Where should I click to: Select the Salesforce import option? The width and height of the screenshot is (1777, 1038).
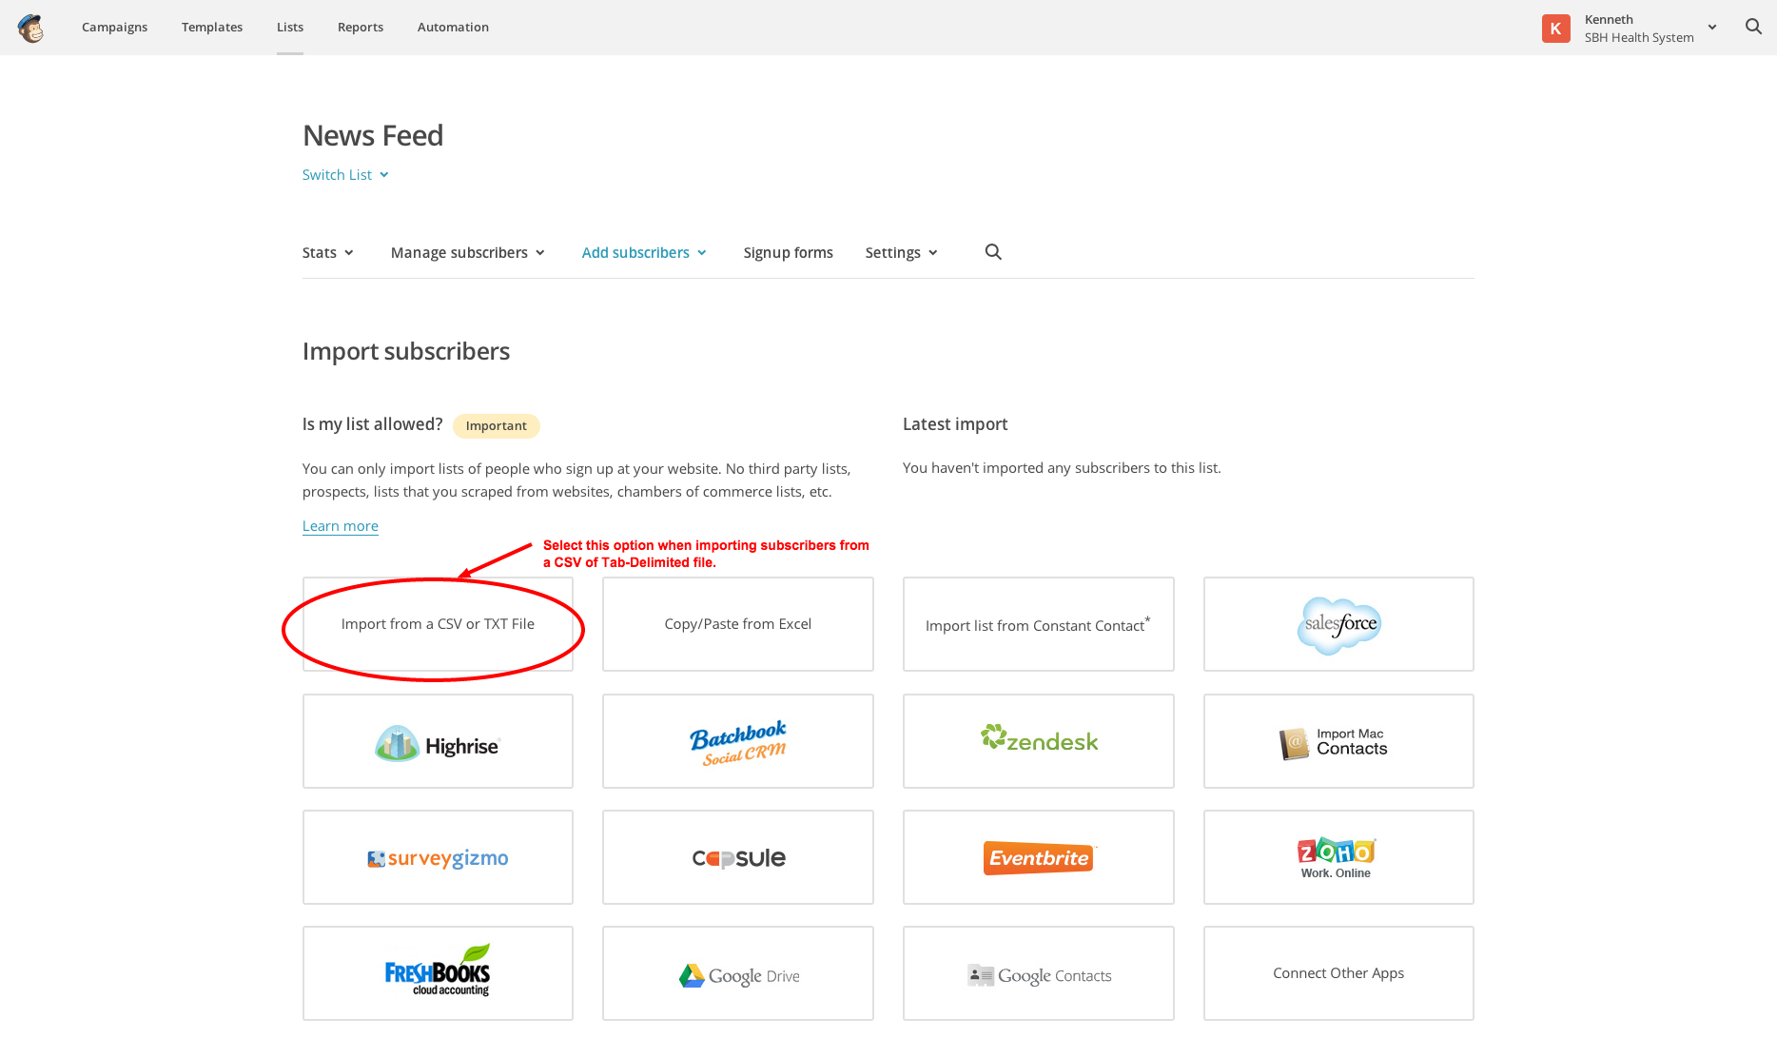click(x=1338, y=624)
